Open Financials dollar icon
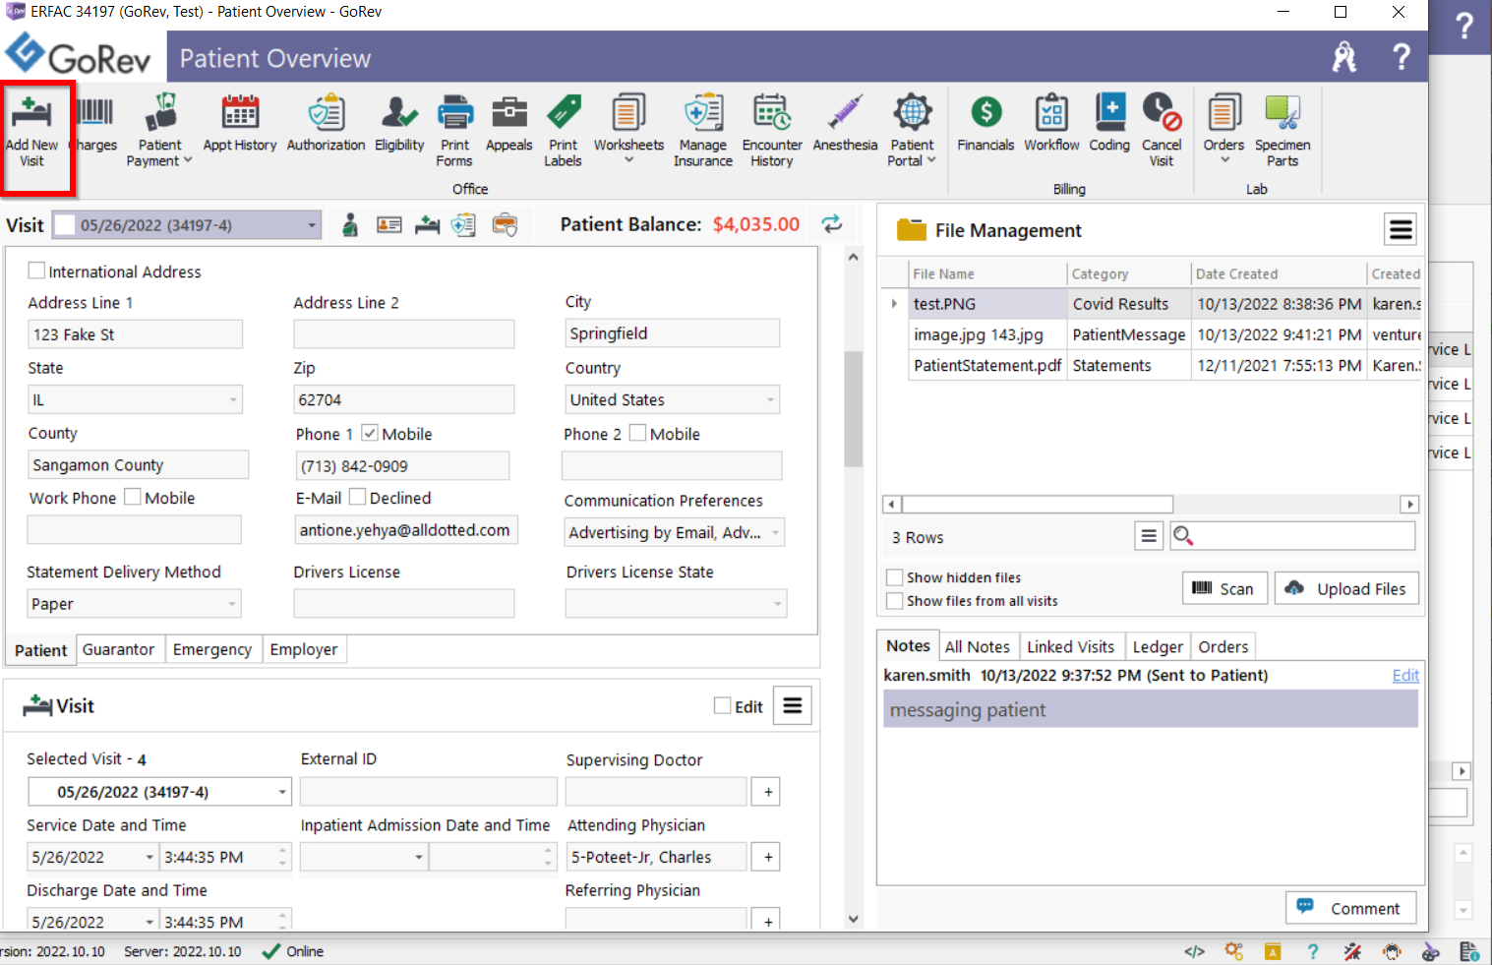Image resolution: width=1492 pixels, height=965 pixels. point(985,113)
